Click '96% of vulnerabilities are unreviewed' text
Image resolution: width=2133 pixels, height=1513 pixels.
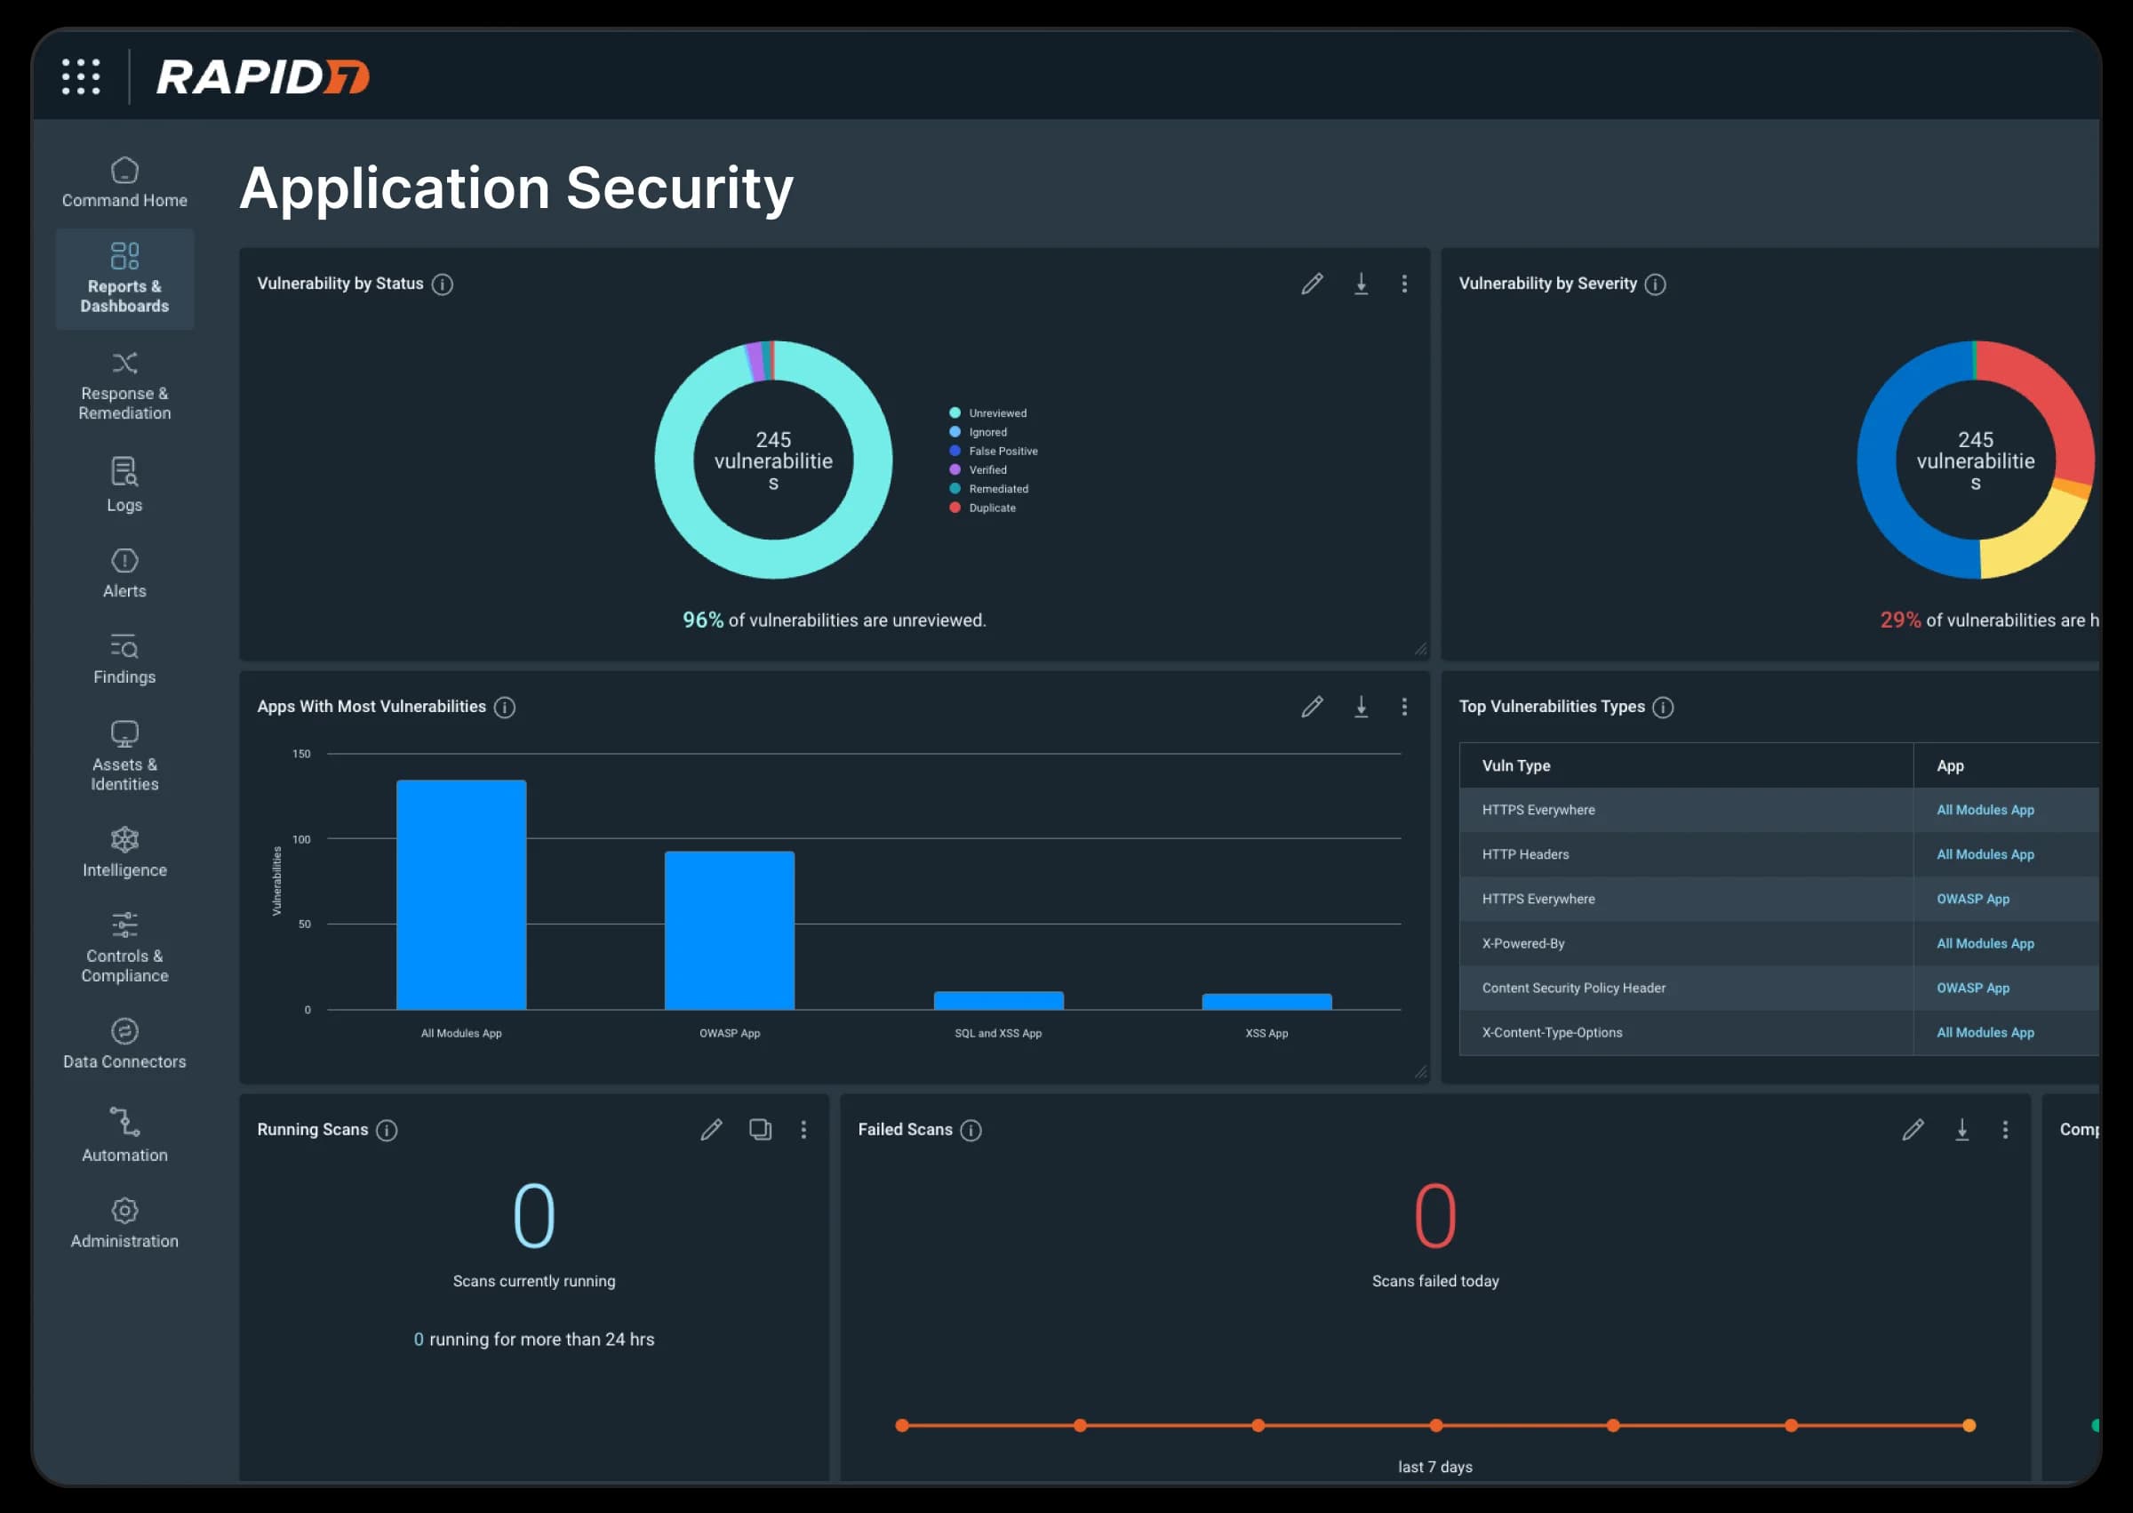point(835,620)
